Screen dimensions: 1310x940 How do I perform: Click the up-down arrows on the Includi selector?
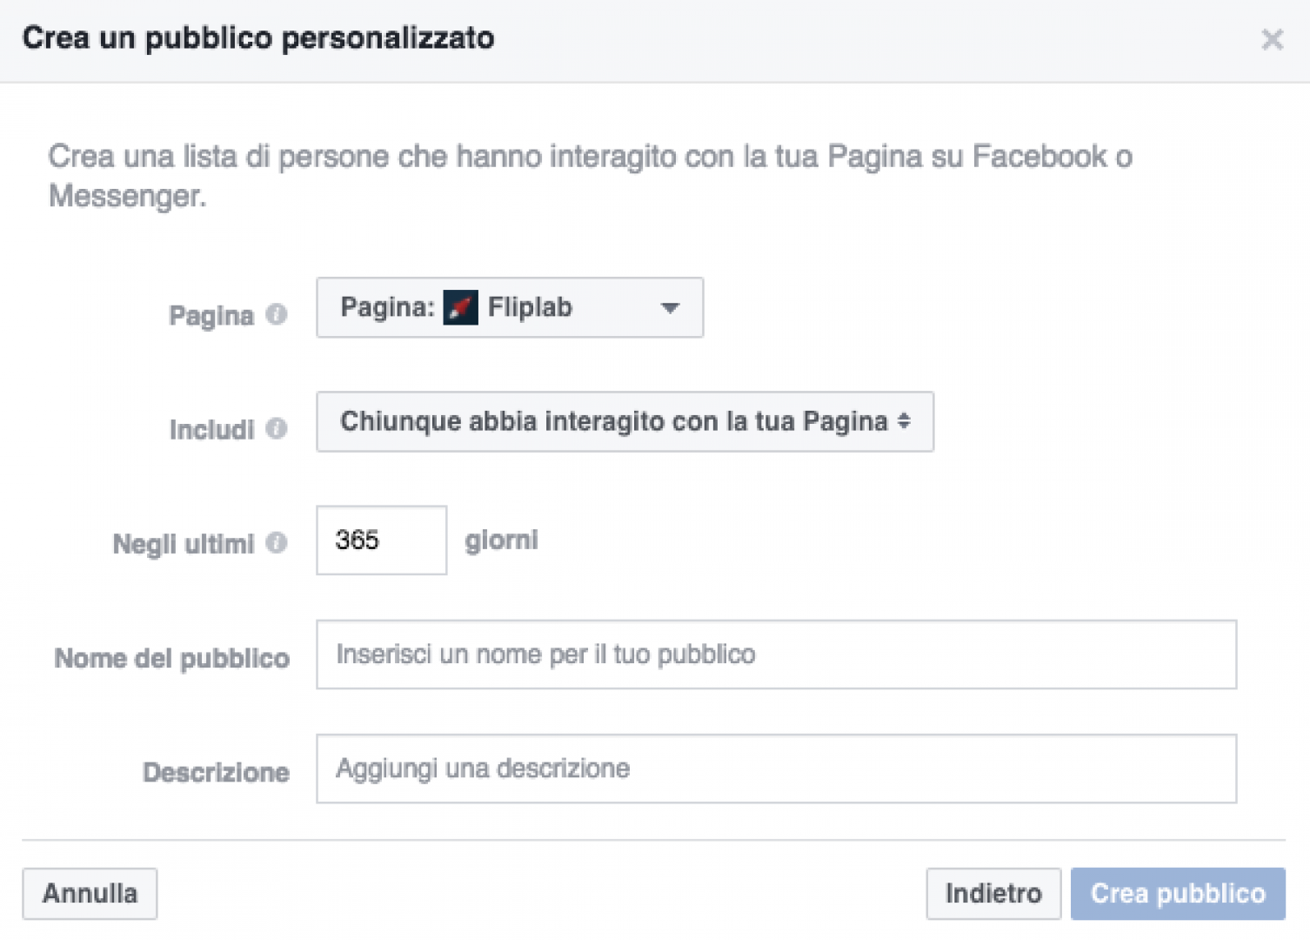point(904,421)
